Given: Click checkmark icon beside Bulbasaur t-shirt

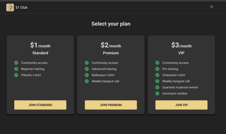Looking at the screenshot, I should point(87,75).
